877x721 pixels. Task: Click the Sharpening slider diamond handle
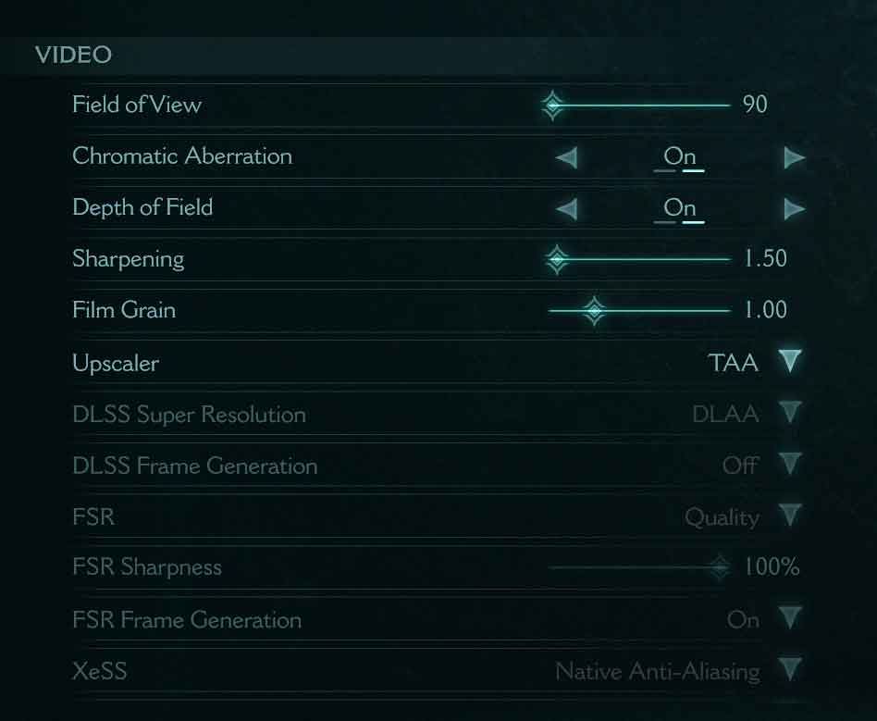[557, 259]
